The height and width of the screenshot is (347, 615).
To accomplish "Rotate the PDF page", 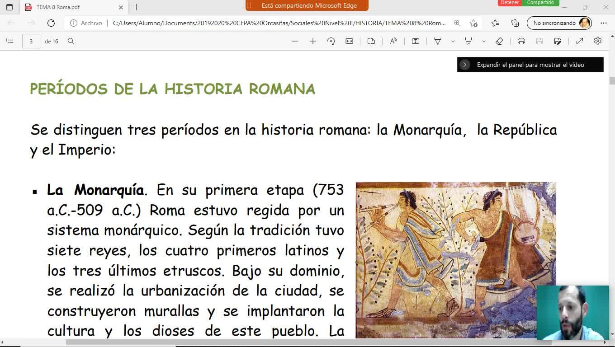I will pyautogui.click(x=331, y=41).
